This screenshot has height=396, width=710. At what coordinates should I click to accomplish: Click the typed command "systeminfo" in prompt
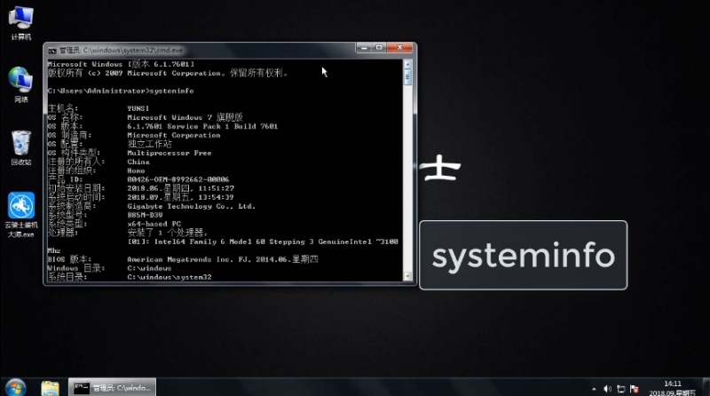coord(171,91)
